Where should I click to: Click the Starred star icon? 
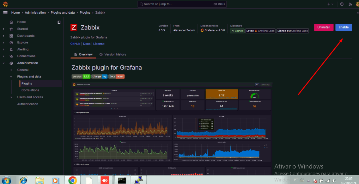[x=11, y=29]
